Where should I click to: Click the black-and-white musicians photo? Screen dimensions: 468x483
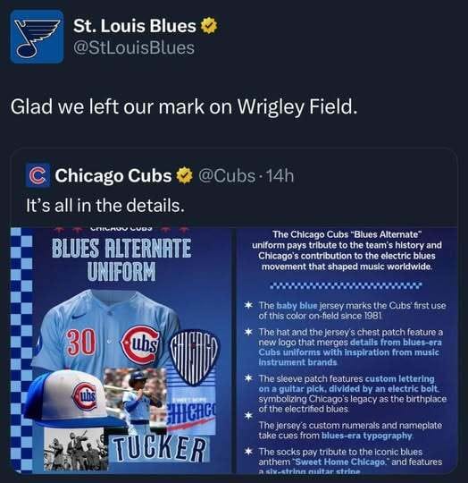[75, 449]
